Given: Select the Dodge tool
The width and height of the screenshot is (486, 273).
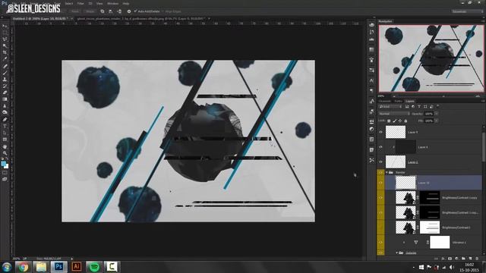Looking at the screenshot, I should tap(5, 113).
